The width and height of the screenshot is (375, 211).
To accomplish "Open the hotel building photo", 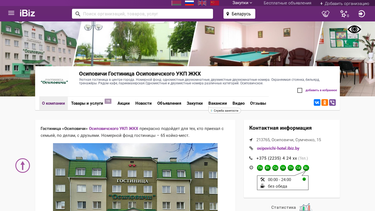I will tap(135, 177).
